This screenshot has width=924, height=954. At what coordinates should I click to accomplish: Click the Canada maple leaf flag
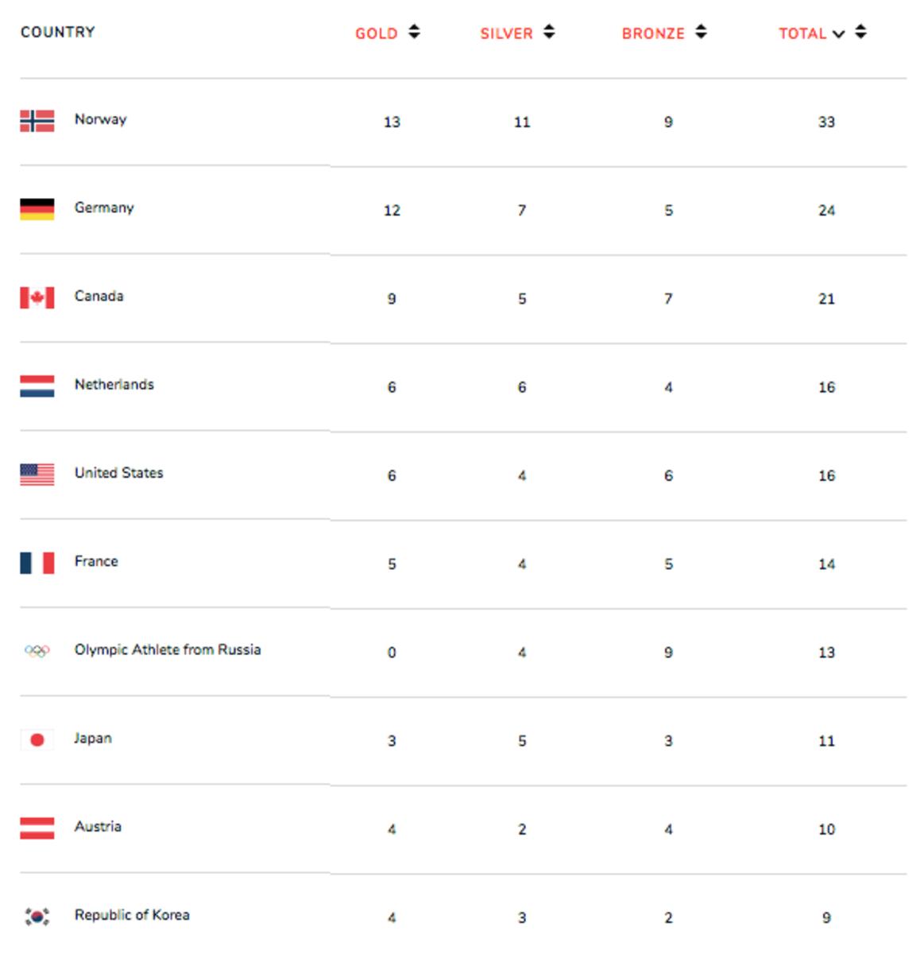(37, 296)
